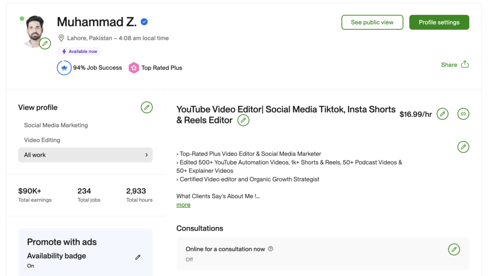Toggle the Availability badge On setting
The width and height of the screenshot is (489, 276).
point(31,265)
